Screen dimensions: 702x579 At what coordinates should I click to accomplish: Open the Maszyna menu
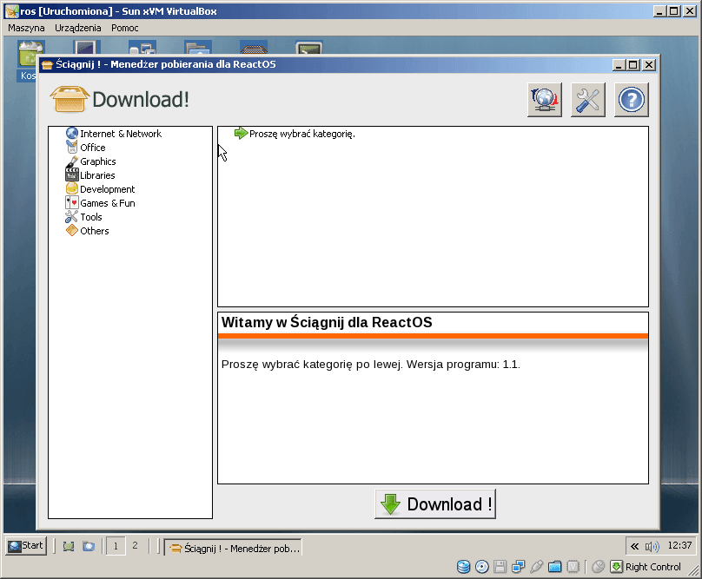(x=26, y=28)
